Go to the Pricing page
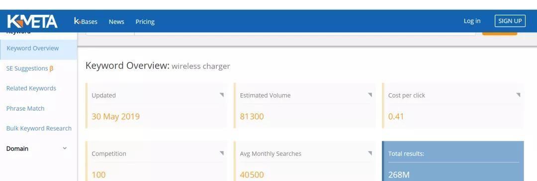The width and height of the screenshot is (537, 181). pos(145,22)
